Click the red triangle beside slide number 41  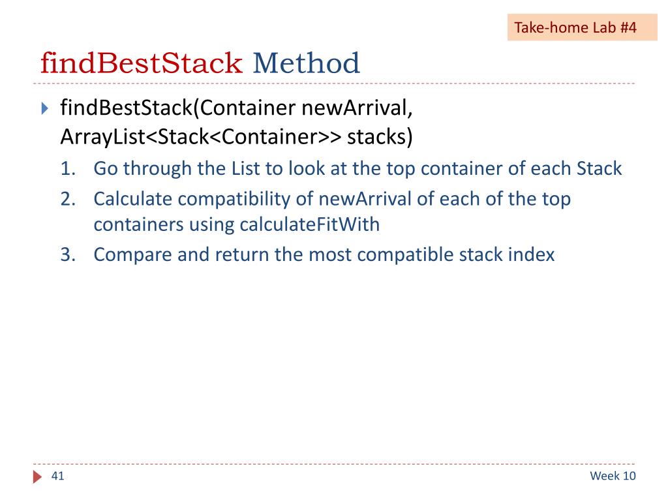[x=37, y=477]
